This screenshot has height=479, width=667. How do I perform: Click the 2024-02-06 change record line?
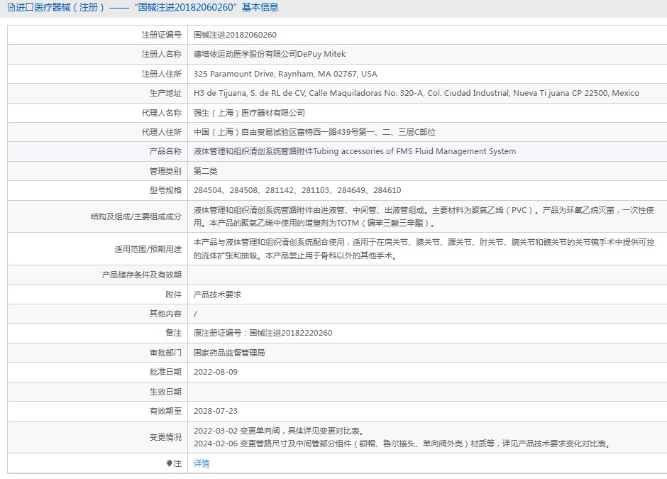click(x=402, y=444)
